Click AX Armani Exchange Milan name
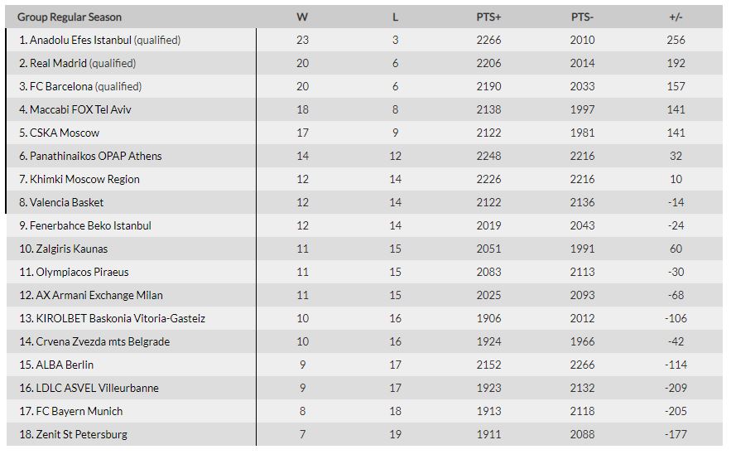Viewport: 731px width, 464px height. tap(99, 295)
